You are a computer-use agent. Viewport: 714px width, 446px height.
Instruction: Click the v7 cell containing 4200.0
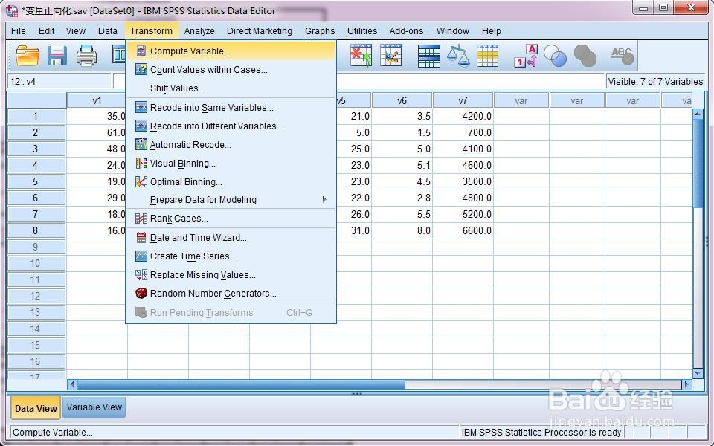[x=463, y=116]
